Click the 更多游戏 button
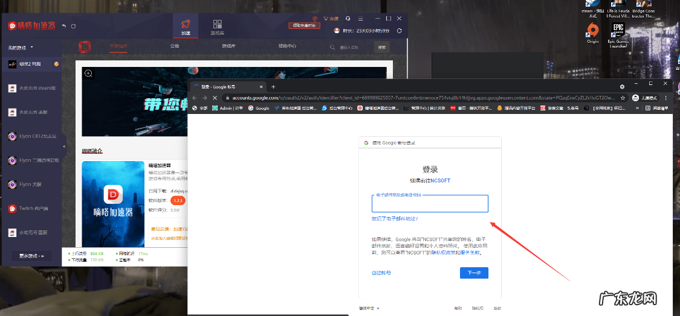Image resolution: width=680 pixels, height=316 pixels. pyautogui.click(x=31, y=256)
